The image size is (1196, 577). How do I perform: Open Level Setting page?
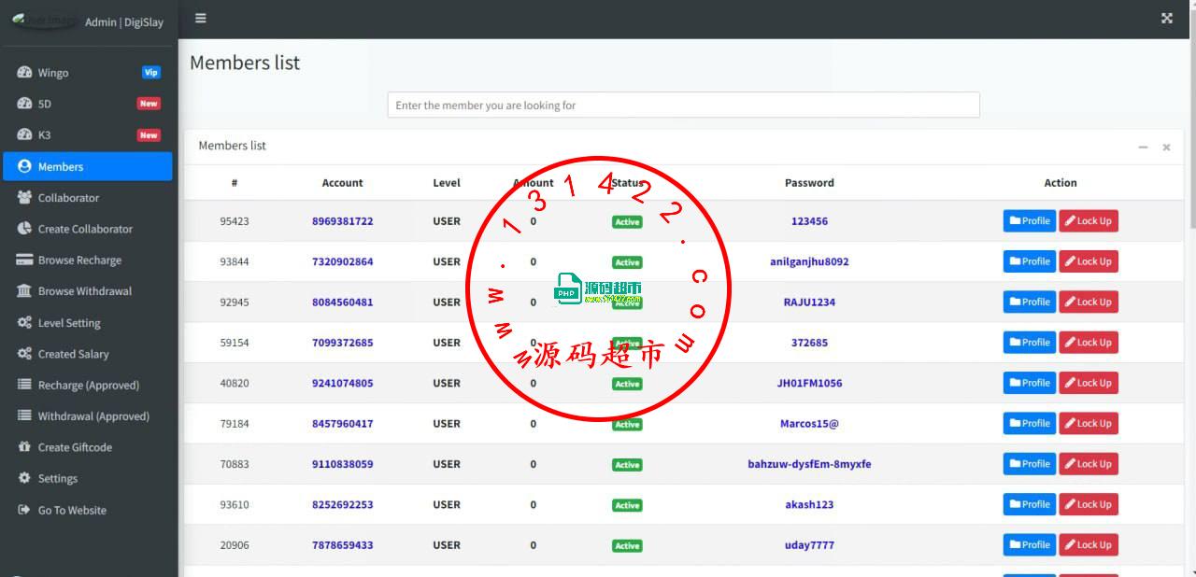[x=89, y=323]
